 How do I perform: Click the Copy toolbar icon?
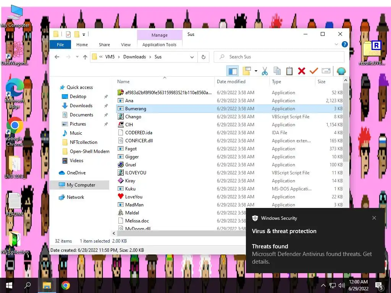click(x=277, y=71)
